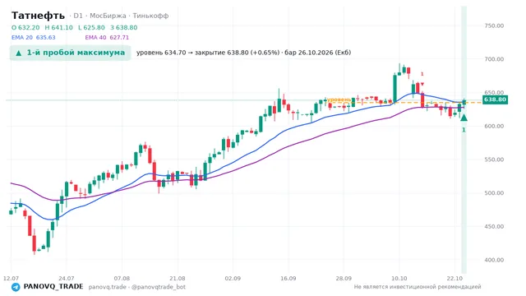Screen dimensions: 526x296
Task: Click the 'L 625.80' low value
Action: (91, 27)
